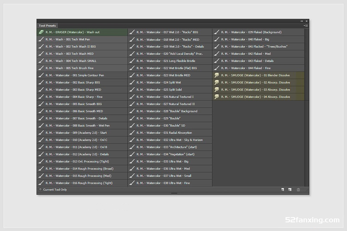Click smudge icon of 03 Absorp. Dissolve
This screenshot has height=231, width=347.
point(217,90)
